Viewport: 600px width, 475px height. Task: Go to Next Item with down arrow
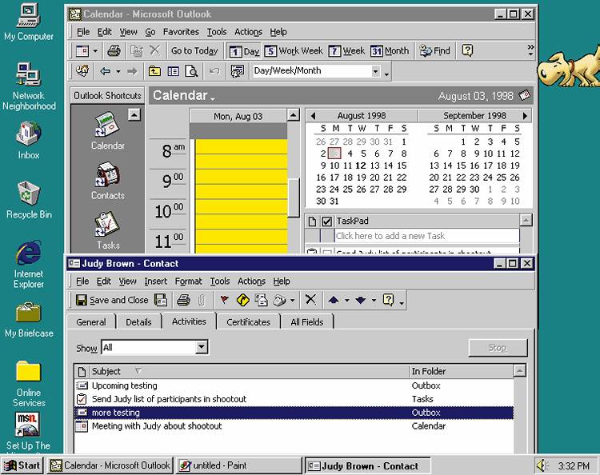pyautogui.click(x=360, y=300)
